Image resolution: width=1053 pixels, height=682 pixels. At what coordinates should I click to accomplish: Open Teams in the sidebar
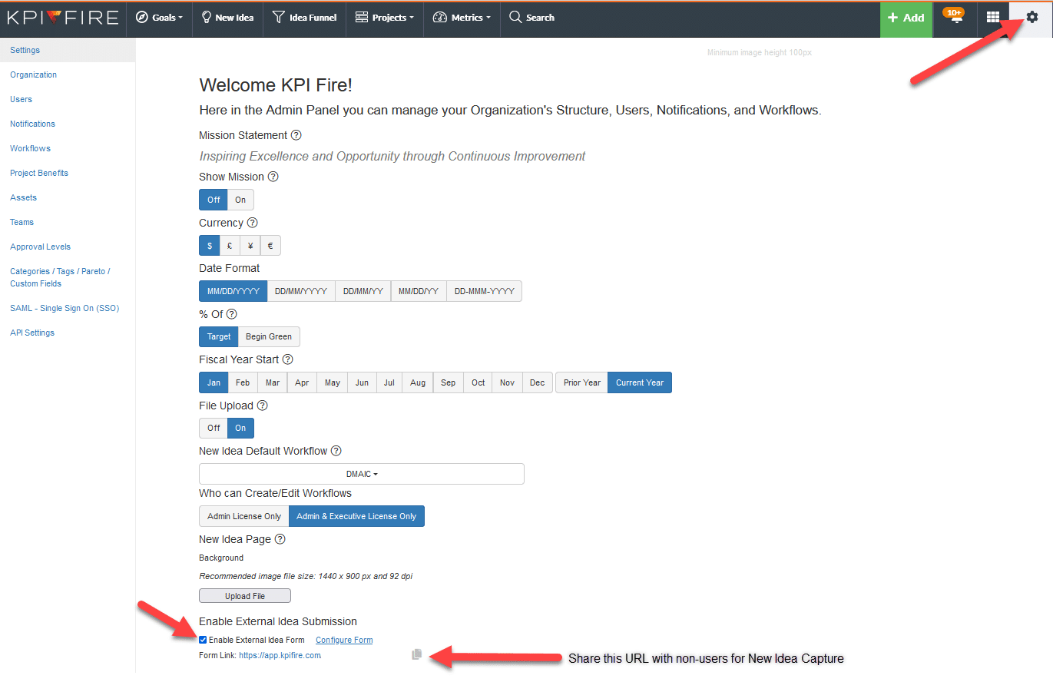point(22,222)
